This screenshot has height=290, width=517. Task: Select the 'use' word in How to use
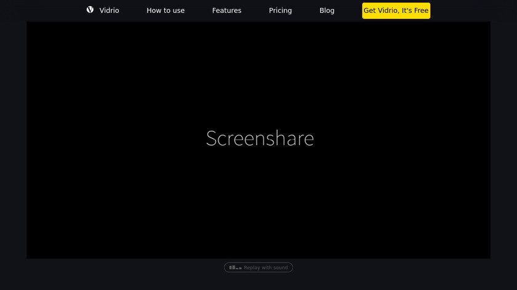click(178, 10)
